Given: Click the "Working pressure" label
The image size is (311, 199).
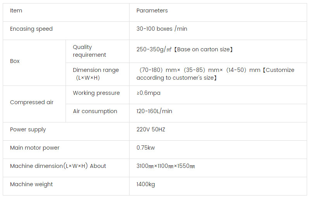Looking at the screenshot, I should 96,93.
